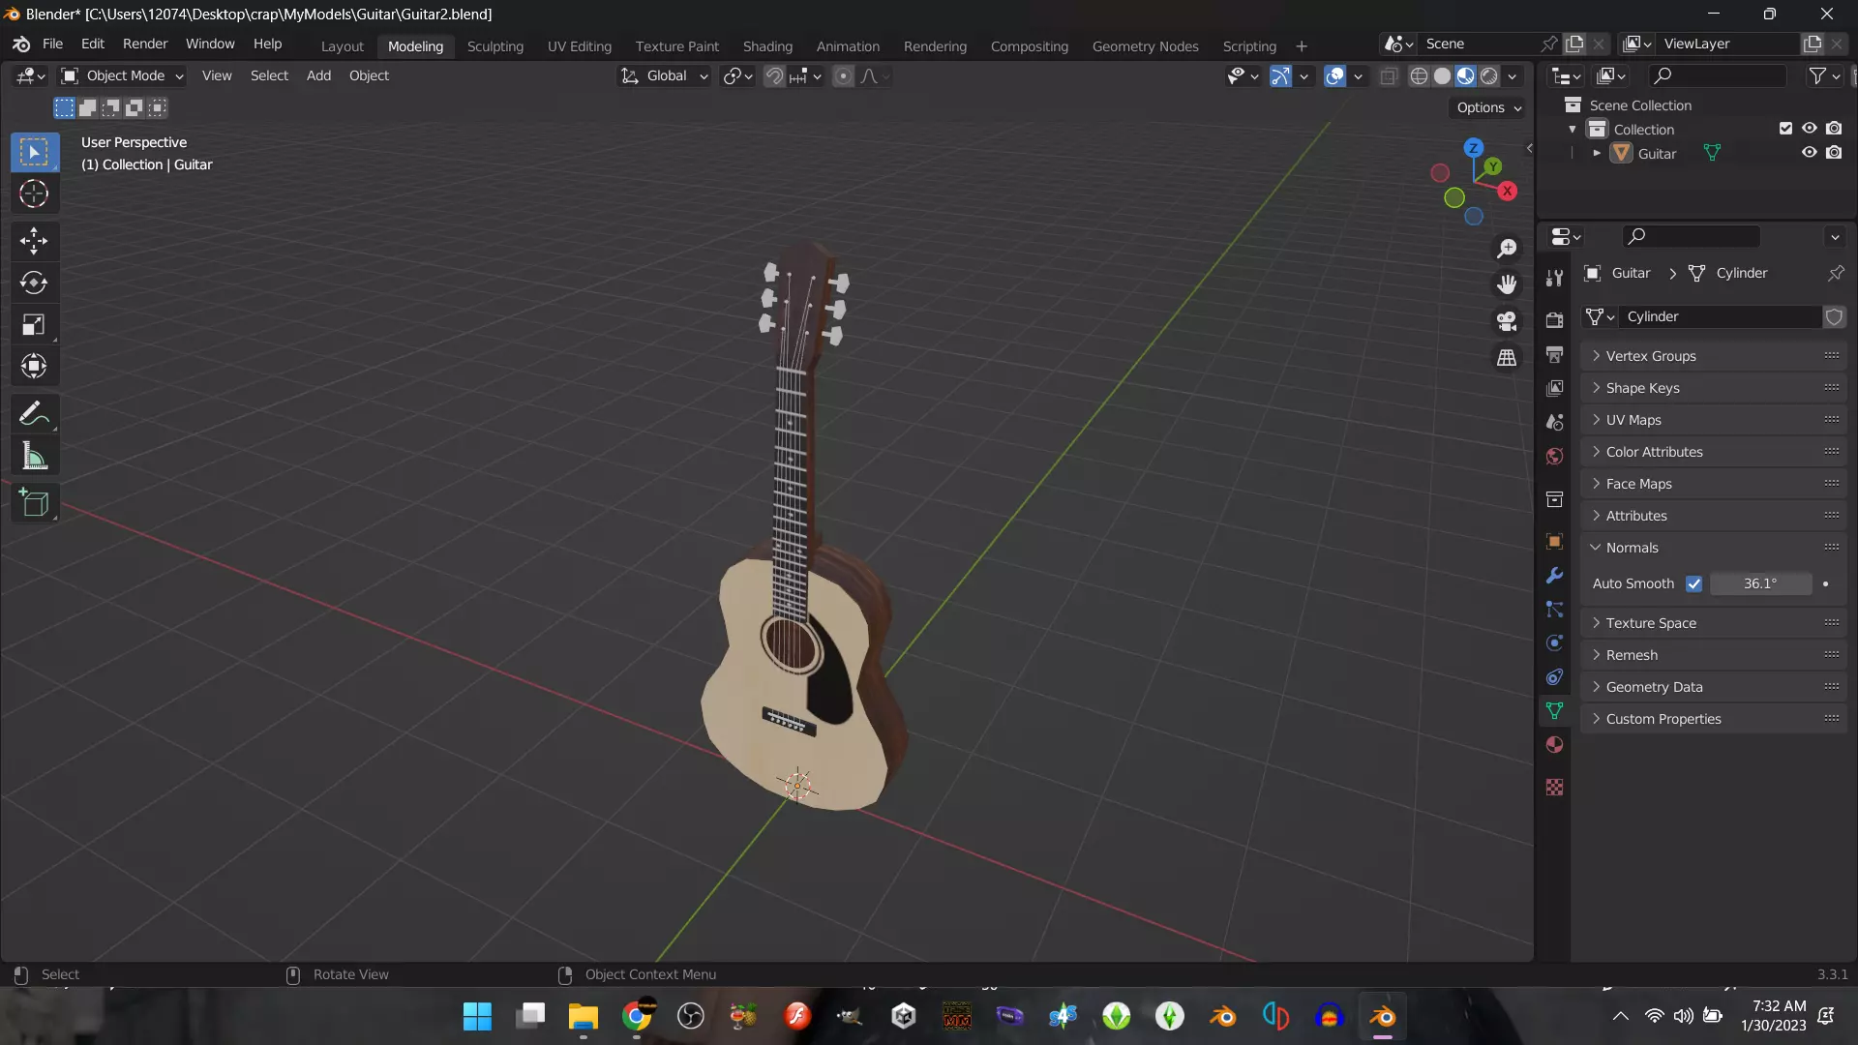Image resolution: width=1858 pixels, height=1045 pixels.
Task: Activate the Scale tool
Action: [34, 324]
